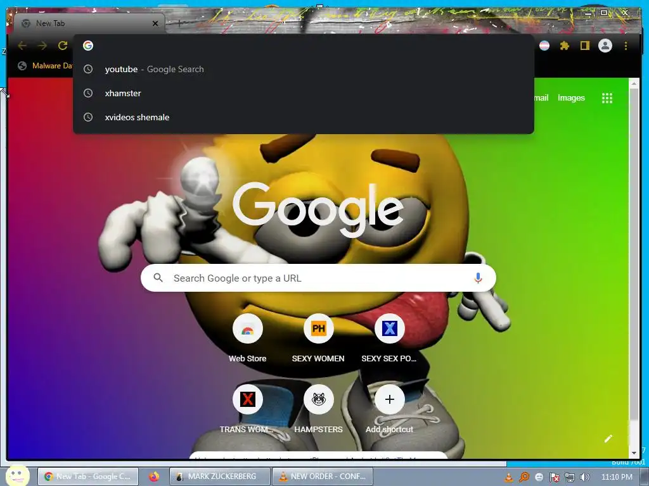This screenshot has width=649, height=486.
Task: Minimize the Chrome window
Action: click(588, 13)
